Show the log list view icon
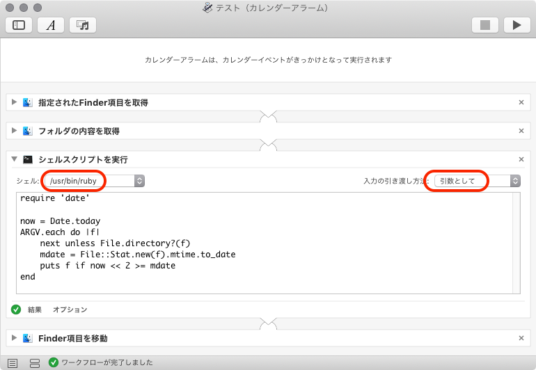Image resolution: width=536 pixels, height=370 pixels. (13, 363)
